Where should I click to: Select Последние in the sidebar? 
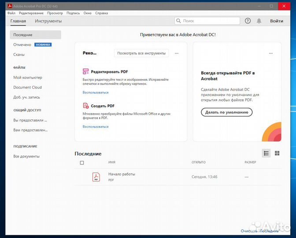pyautogui.click(x=36, y=35)
